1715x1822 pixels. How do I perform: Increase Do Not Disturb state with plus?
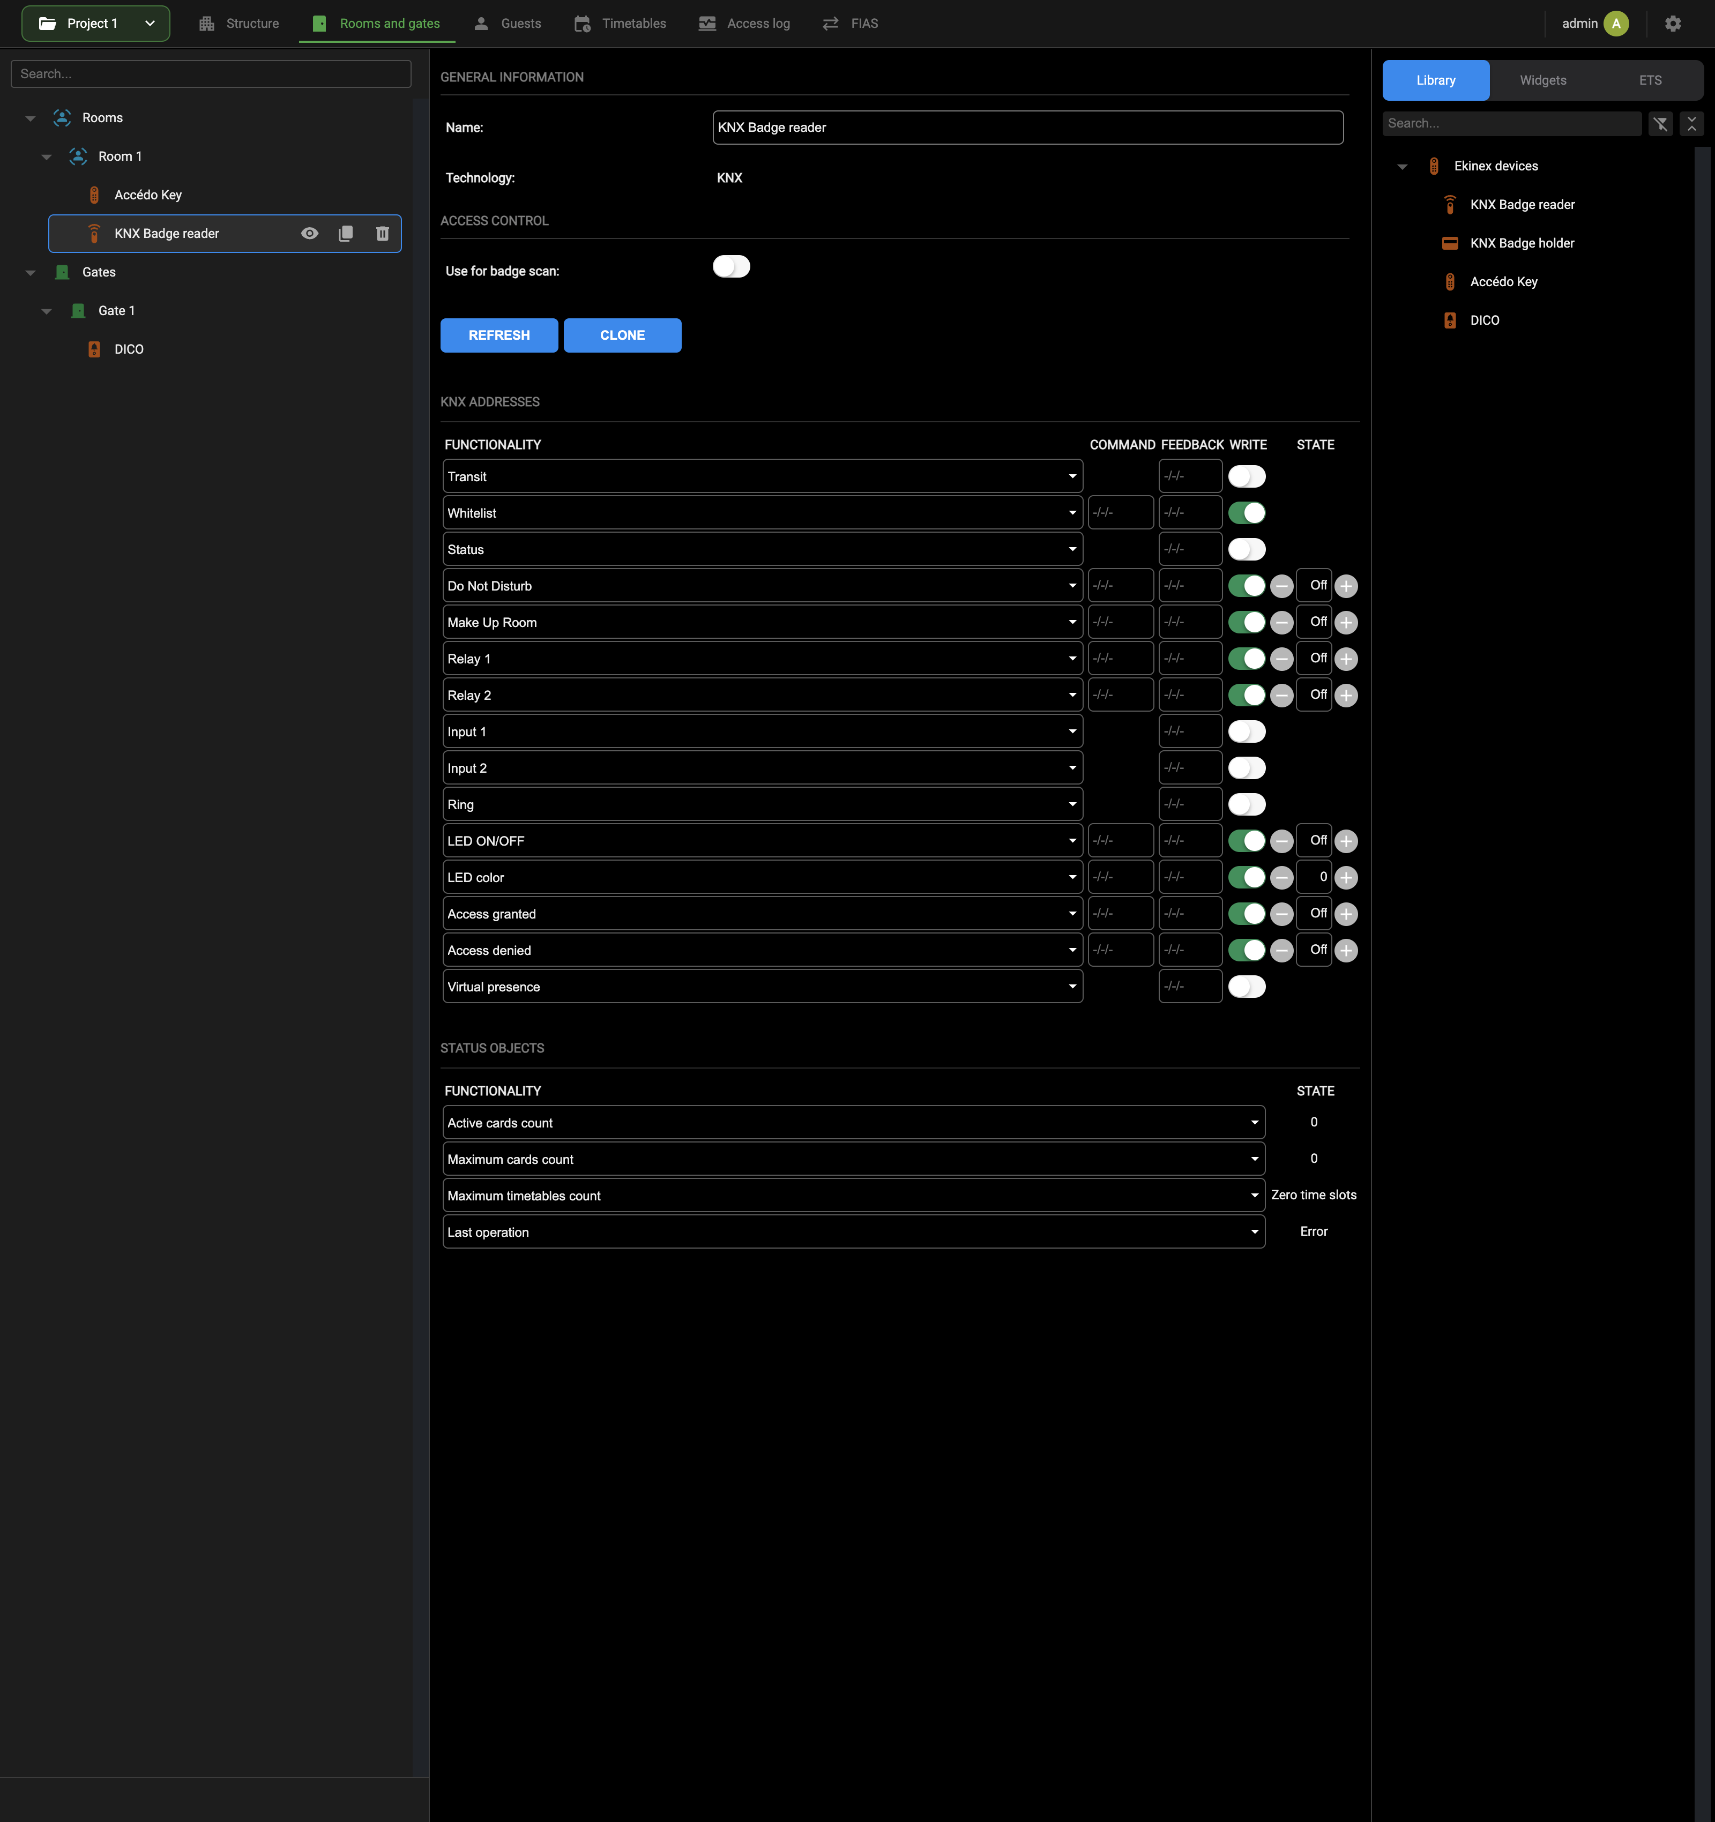(x=1346, y=587)
